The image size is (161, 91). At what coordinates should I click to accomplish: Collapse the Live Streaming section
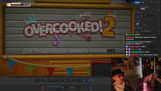coord(135,13)
